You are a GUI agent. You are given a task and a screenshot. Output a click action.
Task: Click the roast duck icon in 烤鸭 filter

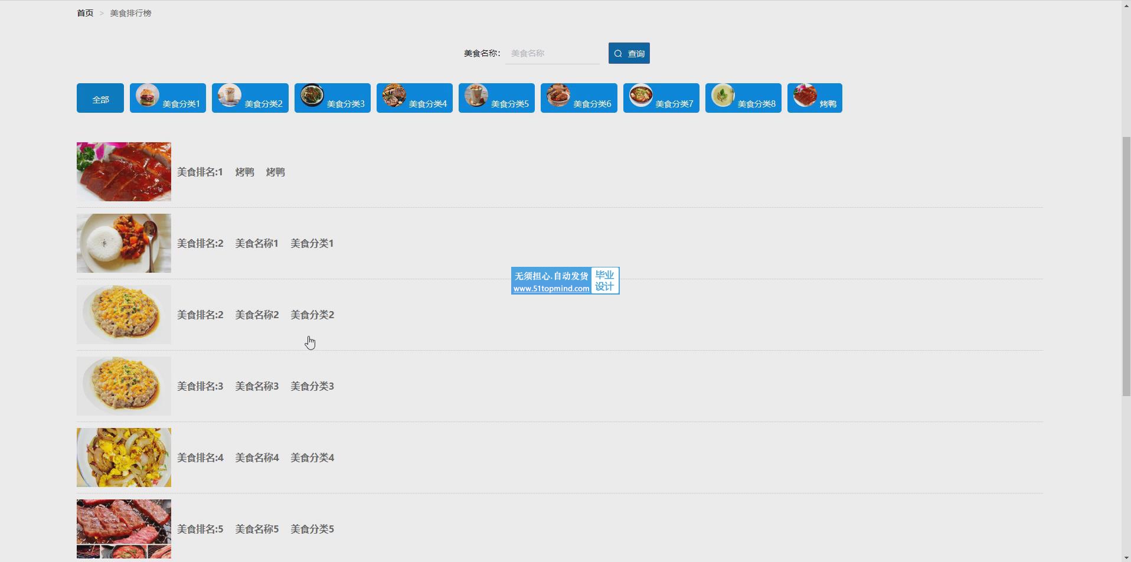pos(805,95)
